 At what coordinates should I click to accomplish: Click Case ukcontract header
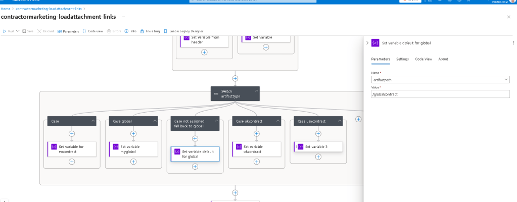click(257, 121)
